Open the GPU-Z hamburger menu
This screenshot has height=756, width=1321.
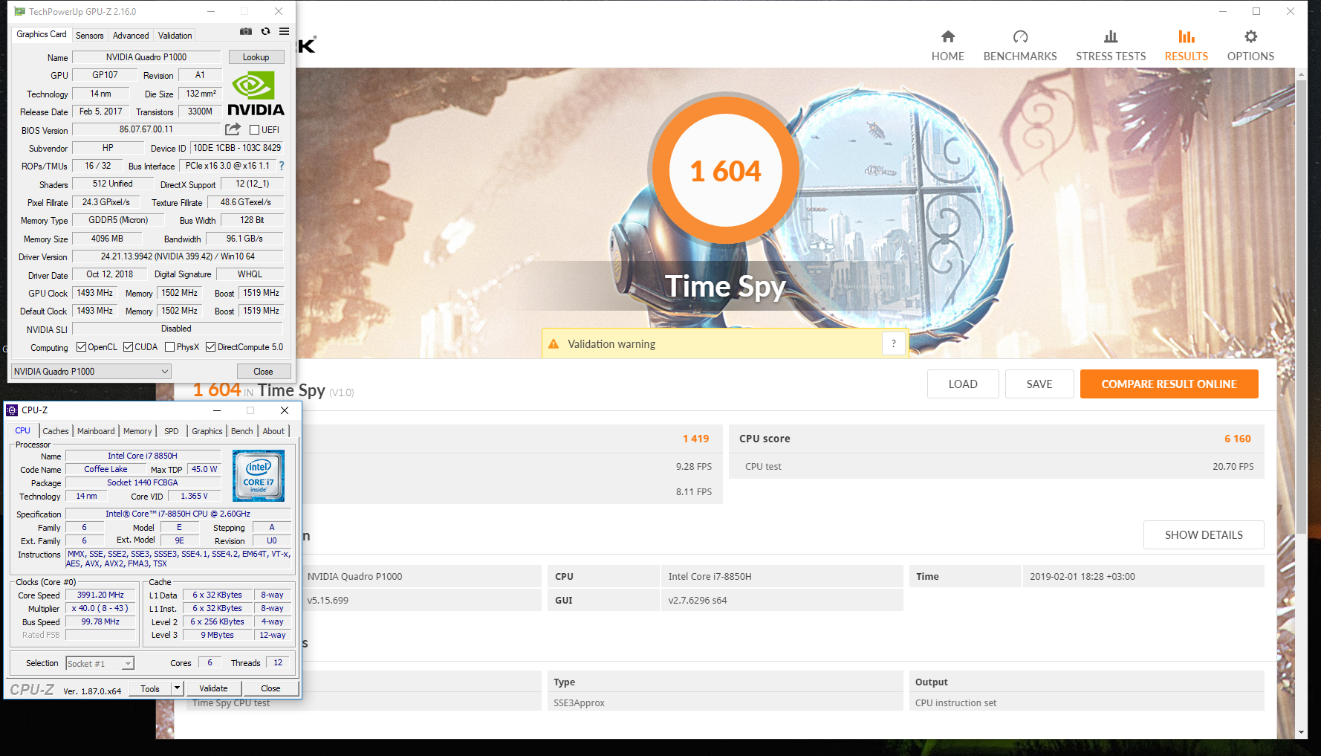pos(284,32)
